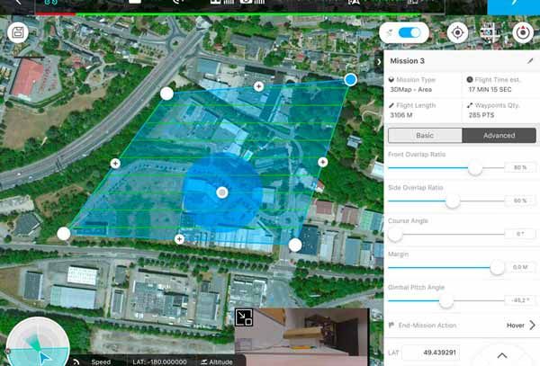Click the center point of the mapped area
540x366 pixels.
coord(222,192)
